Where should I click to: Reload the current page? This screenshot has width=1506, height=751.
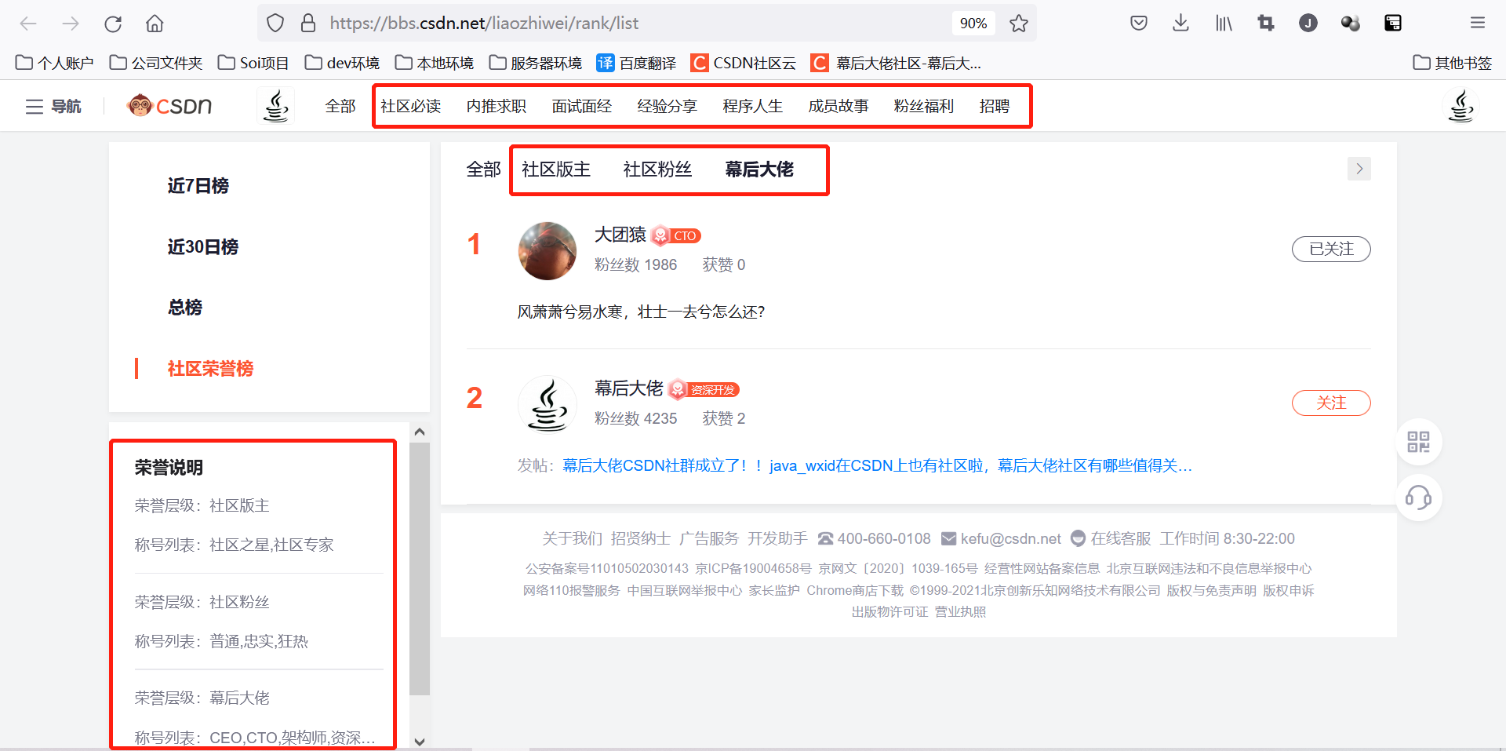coord(113,23)
